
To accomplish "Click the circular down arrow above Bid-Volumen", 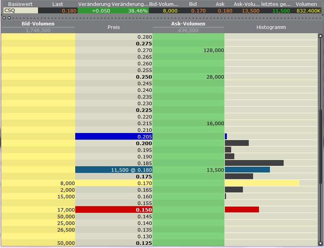I will coord(9,18).
